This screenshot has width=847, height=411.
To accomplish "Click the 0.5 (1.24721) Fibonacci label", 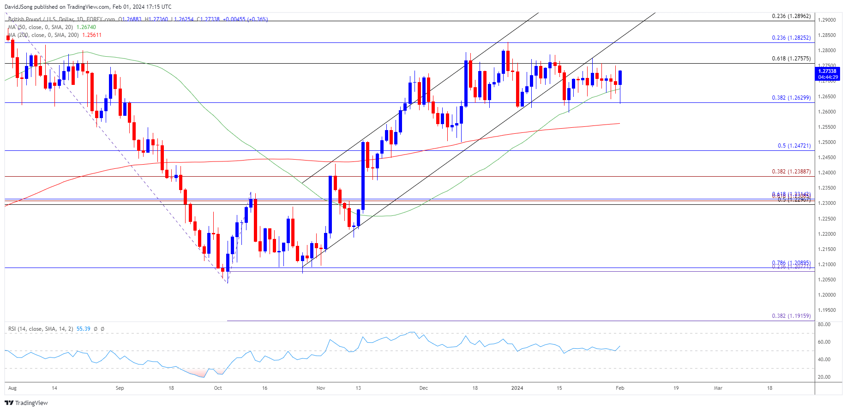I will coord(794,146).
